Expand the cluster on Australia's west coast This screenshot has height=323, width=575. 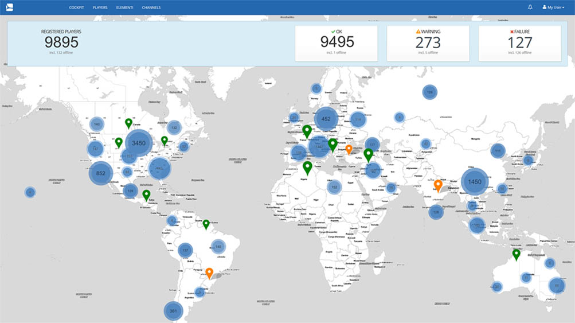point(497,287)
